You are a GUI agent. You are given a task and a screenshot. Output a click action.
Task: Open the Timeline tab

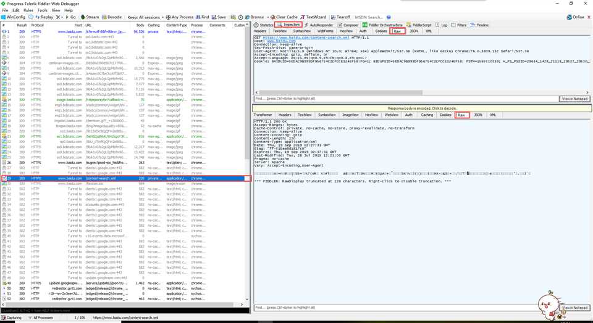tap(479, 25)
